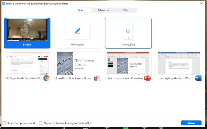Click the Zoom logo in the title bar
The width and height of the screenshot is (207, 129).
pyautogui.click(x=3, y=3)
